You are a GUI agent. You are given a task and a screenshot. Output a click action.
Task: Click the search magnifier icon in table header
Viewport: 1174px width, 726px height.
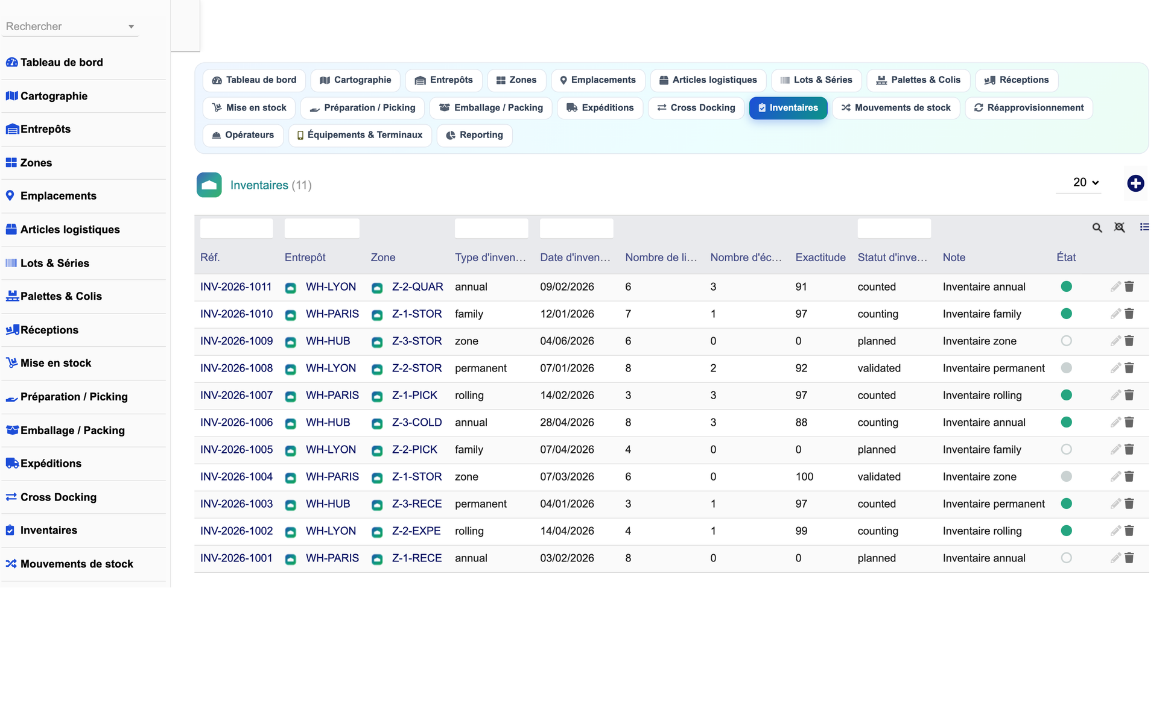click(x=1097, y=227)
